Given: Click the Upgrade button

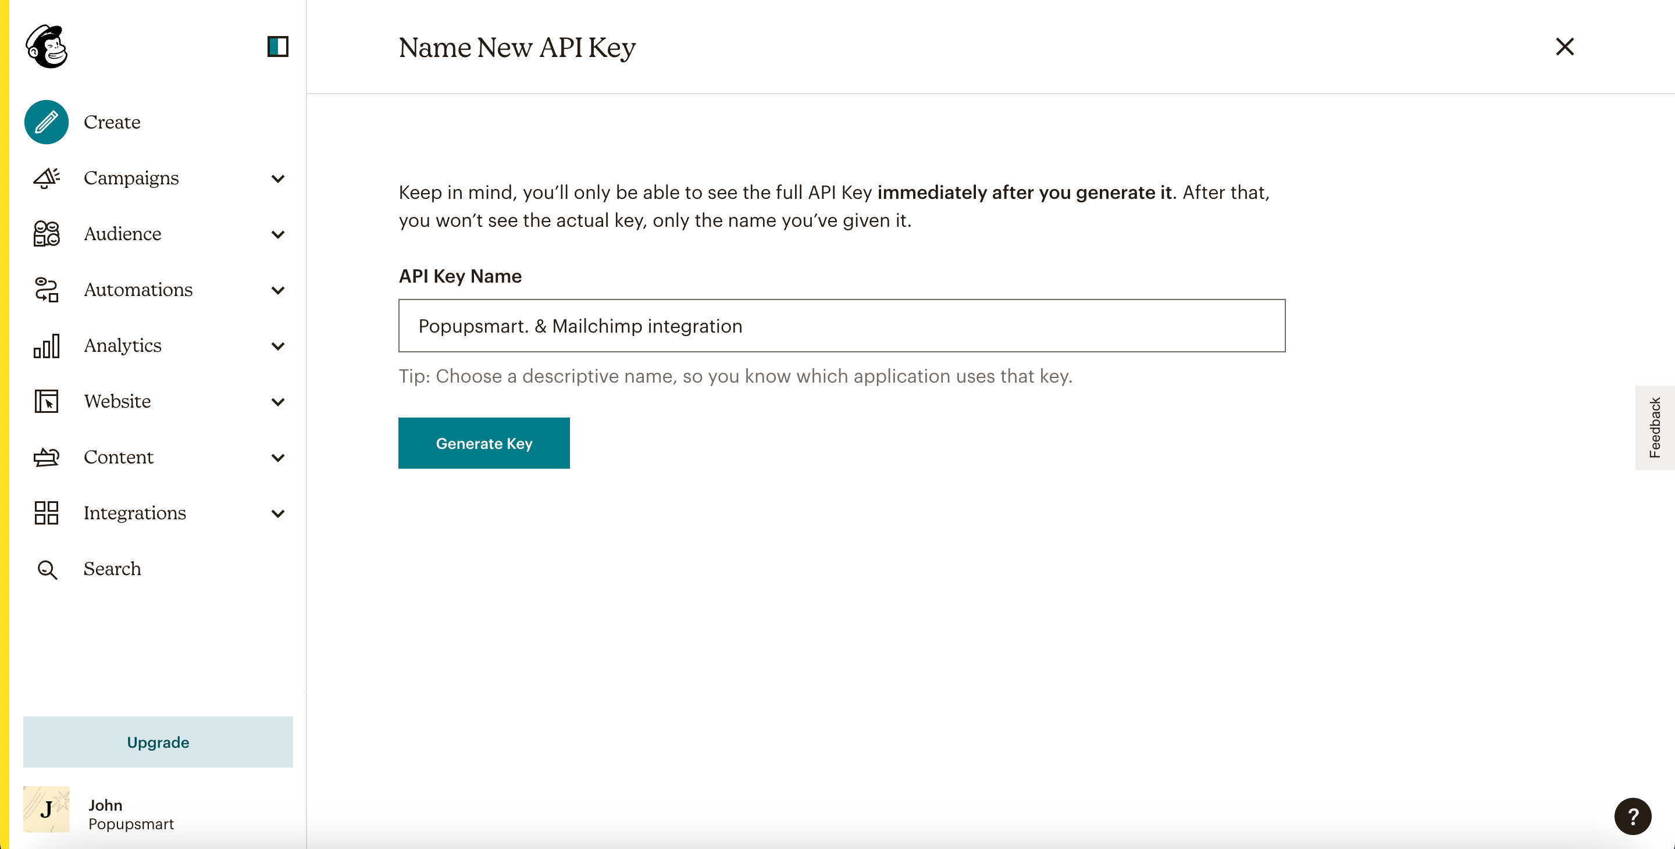Looking at the screenshot, I should [x=158, y=742].
